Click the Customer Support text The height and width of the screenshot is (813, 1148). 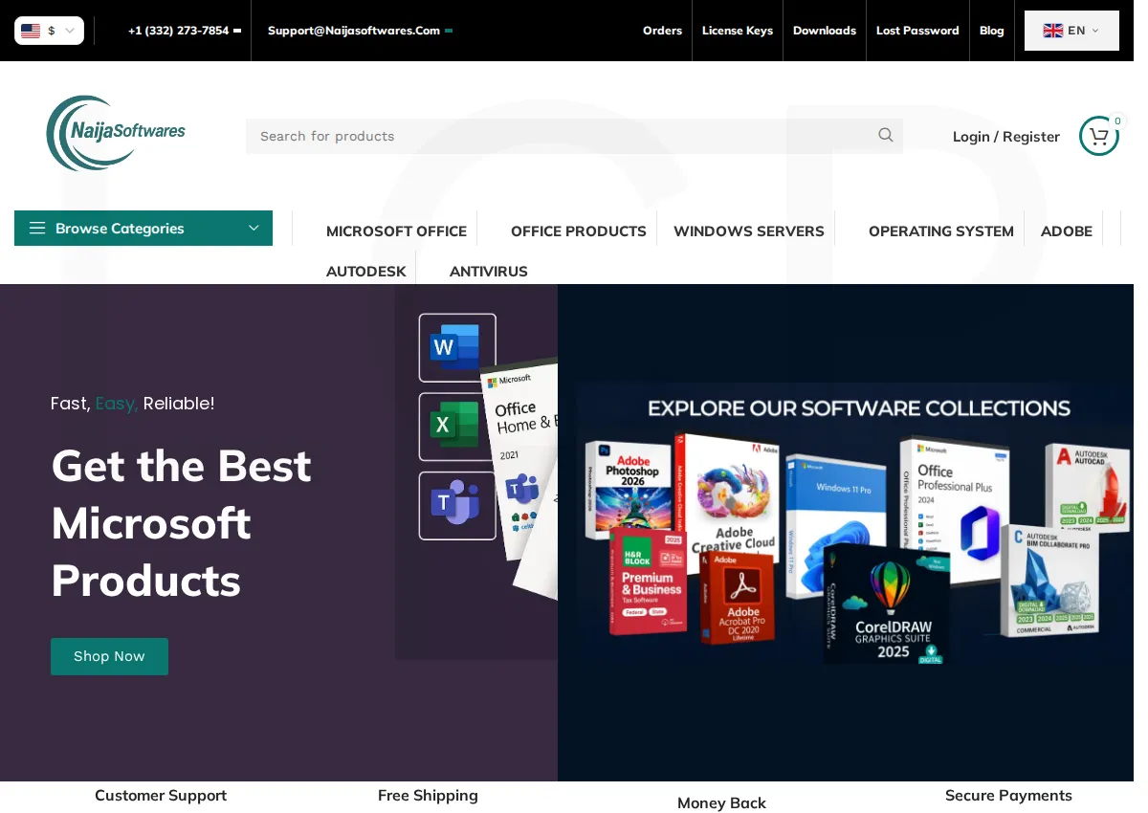tap(161, 796)
